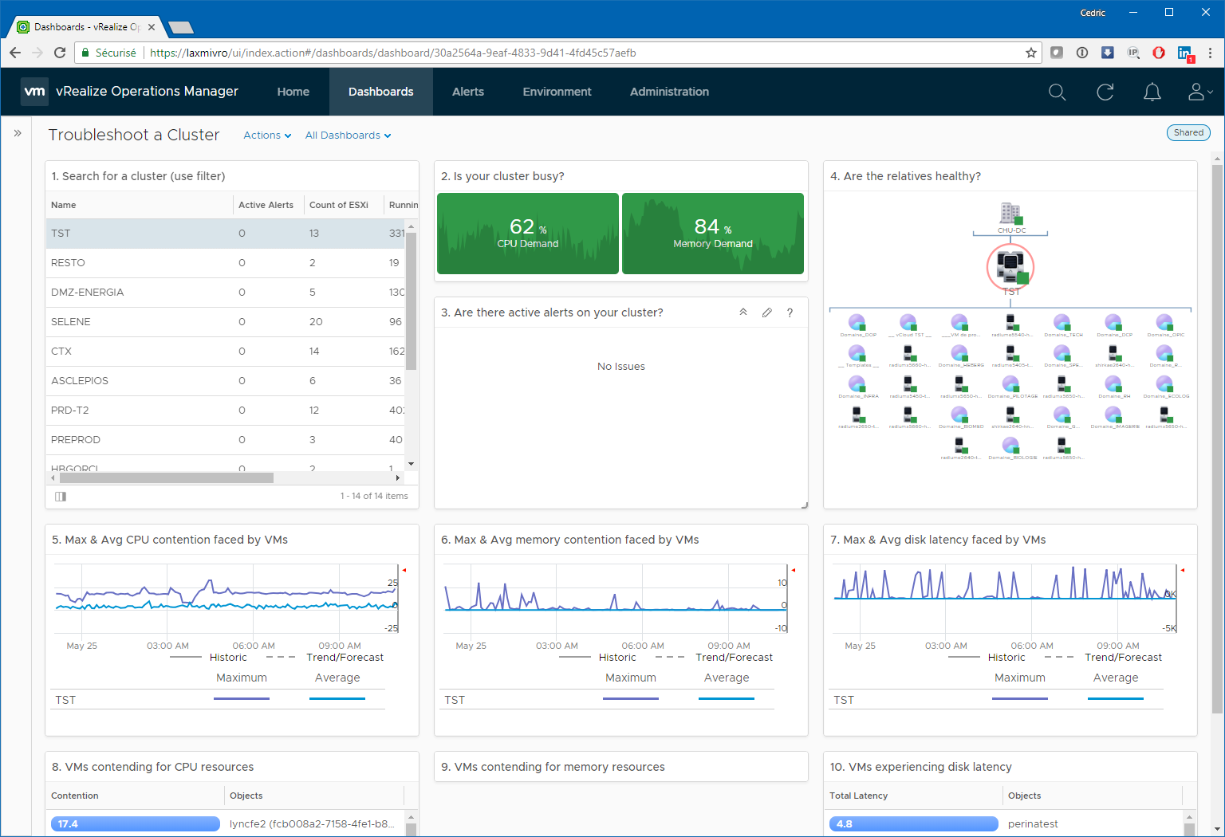
Task: Click the search magnifier icon in header
Action: (x=1057, y=92)
